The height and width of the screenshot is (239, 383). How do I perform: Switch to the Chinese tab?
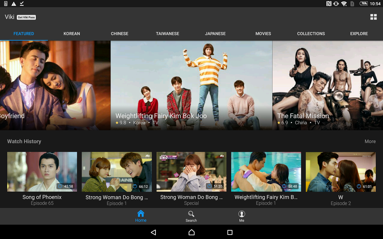coord(119,34)
